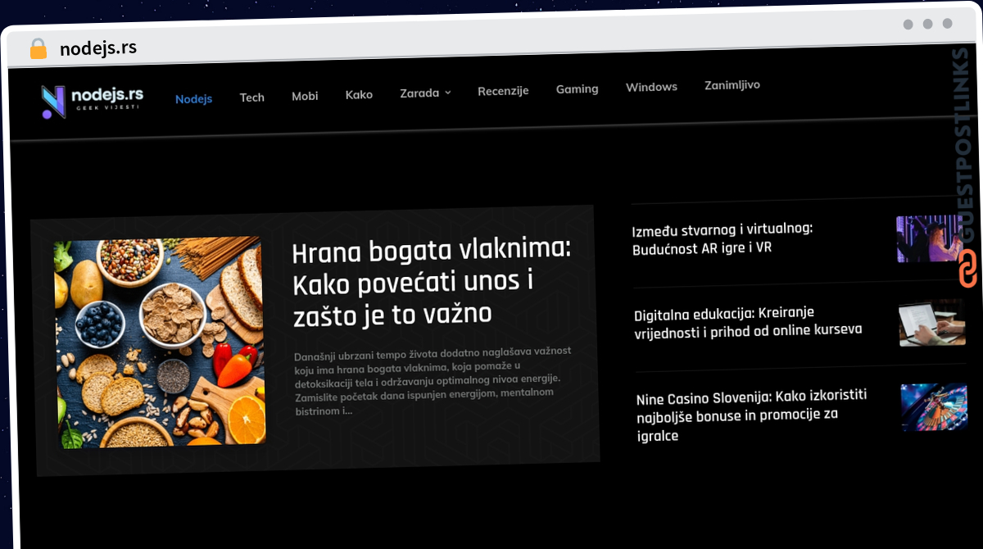Click the nodejs.rs site logo
This screenshot has width=983, height=549.
coord(92,102)
